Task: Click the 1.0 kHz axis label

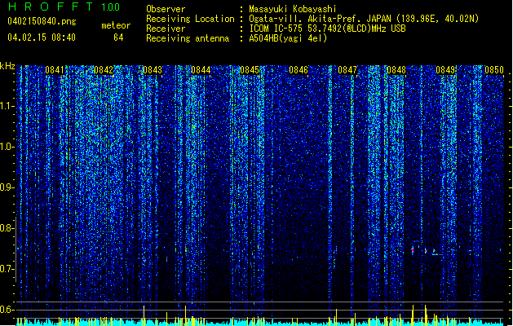Action: pos(7,147)
